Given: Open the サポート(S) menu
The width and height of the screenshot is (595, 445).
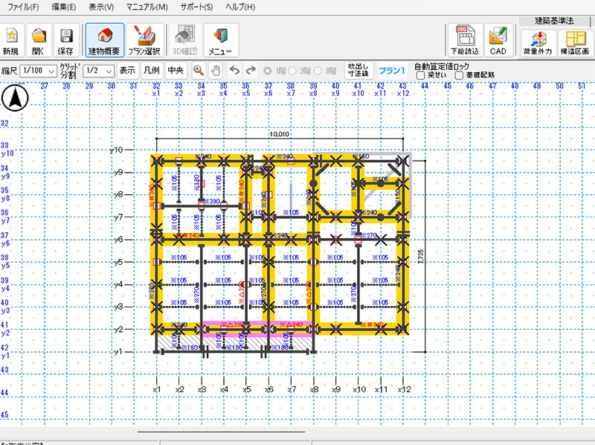Looking at the screenshot, I should tap(196, 7).
